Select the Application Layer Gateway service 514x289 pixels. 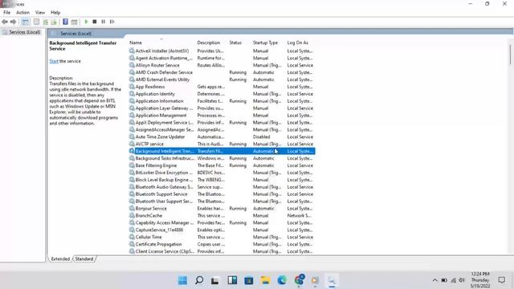222,108
